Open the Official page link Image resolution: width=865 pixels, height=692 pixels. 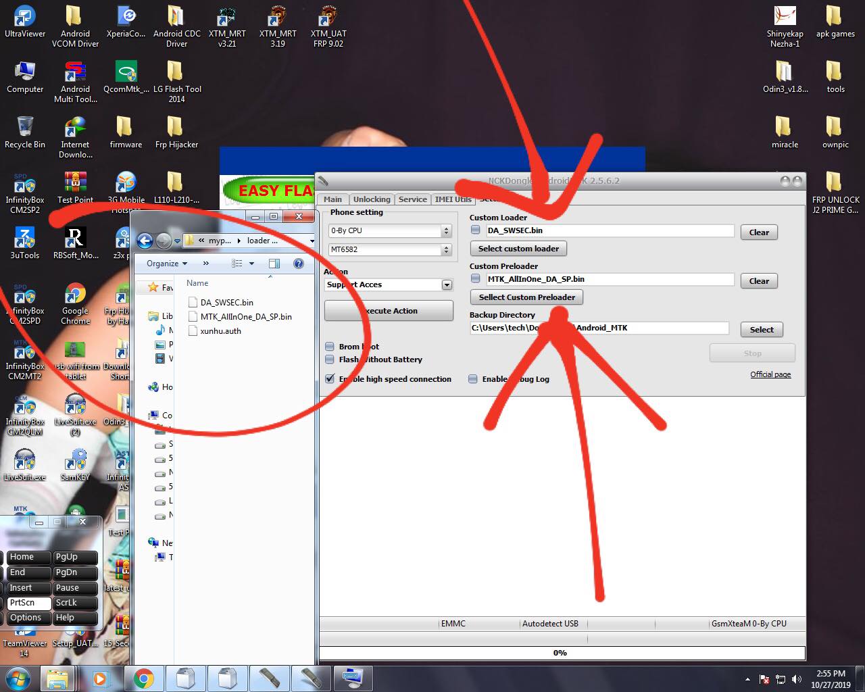(x=770, y=374)
